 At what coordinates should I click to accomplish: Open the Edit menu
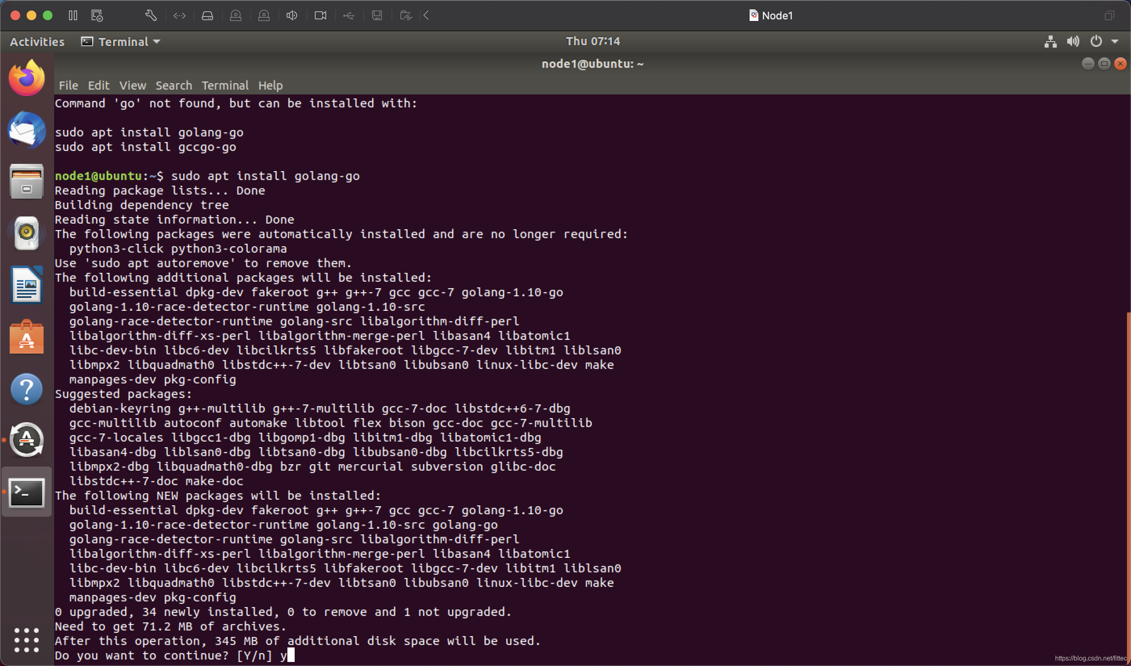99,85
